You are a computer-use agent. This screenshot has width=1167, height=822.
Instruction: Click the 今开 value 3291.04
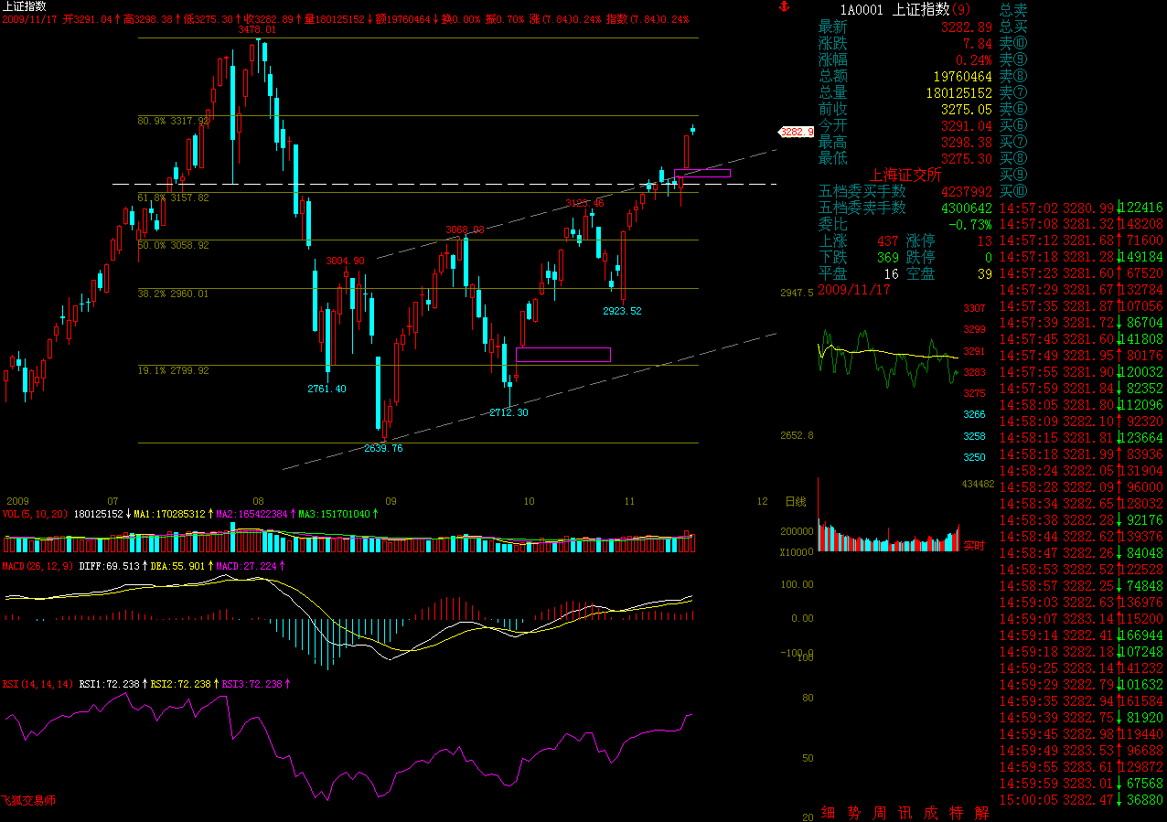coord(968,126)
